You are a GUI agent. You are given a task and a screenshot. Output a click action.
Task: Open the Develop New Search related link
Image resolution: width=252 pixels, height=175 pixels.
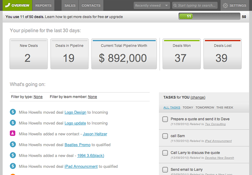pyautogui.click(x=220, y=158)
